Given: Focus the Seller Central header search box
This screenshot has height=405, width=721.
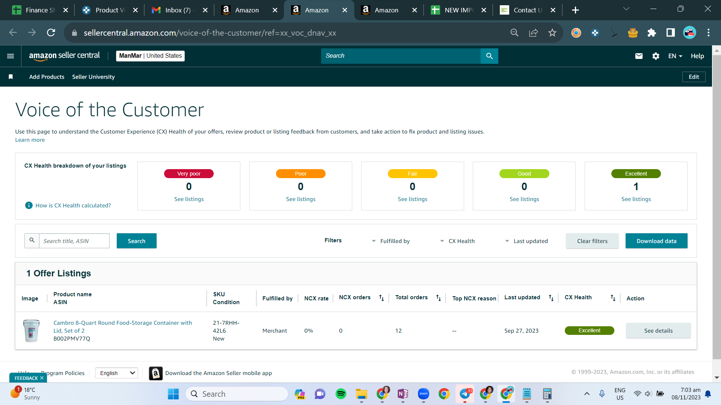Looking at the screenshot, I should click(x=401, y=56).
